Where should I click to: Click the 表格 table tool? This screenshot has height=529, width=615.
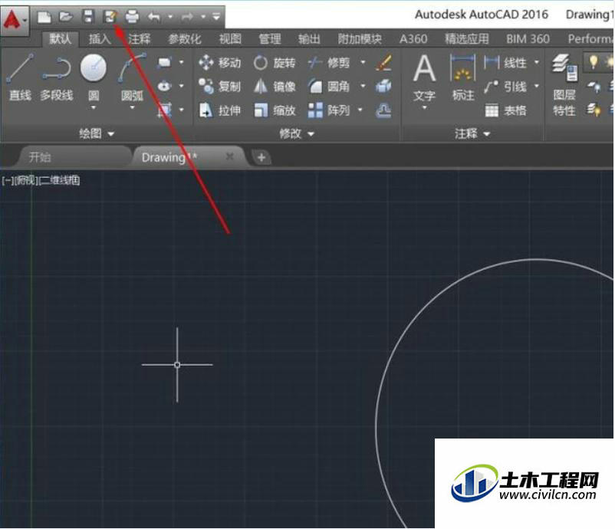tap(505, 110)
